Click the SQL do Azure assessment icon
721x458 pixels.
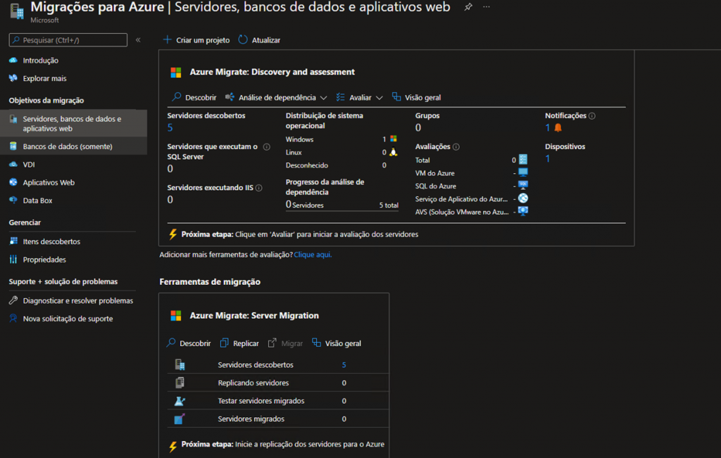[x=522, y=186]
